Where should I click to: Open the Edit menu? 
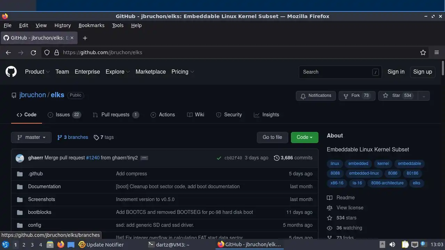tap(24, 25)
